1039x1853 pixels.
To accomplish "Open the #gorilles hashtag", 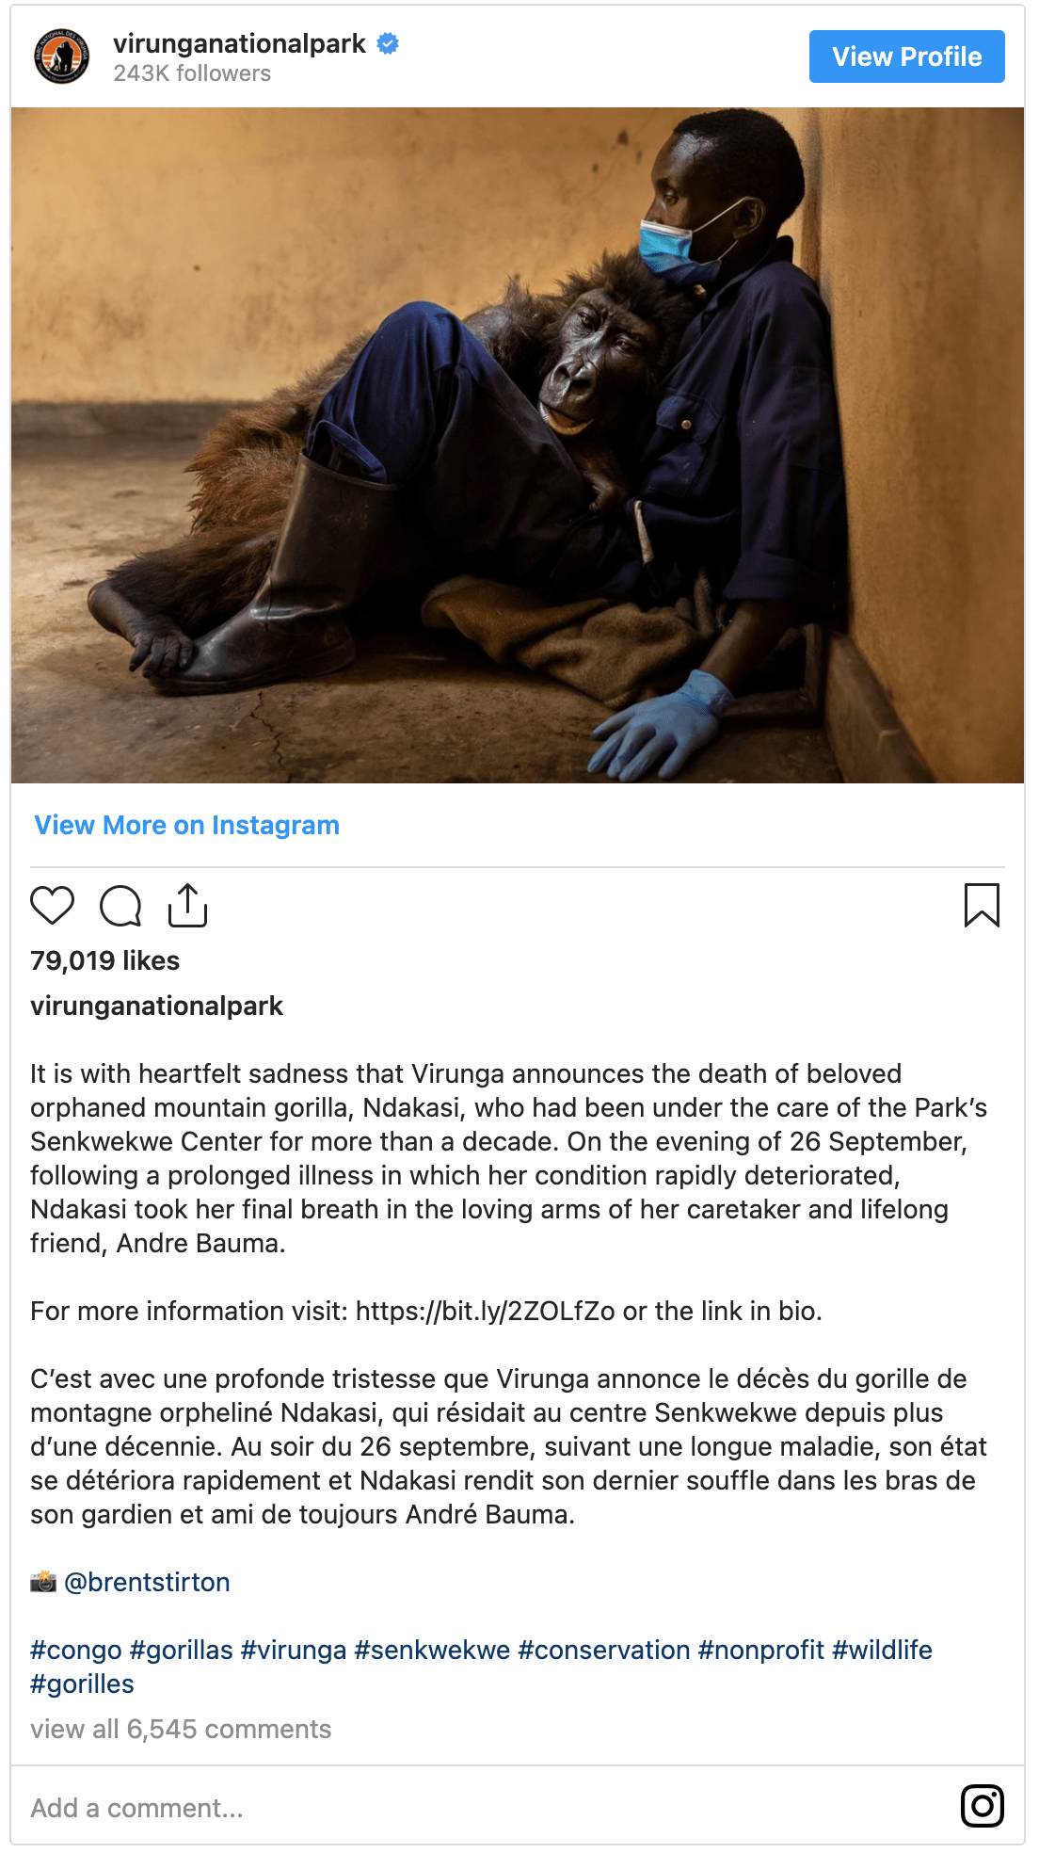I will [82, 1684].
